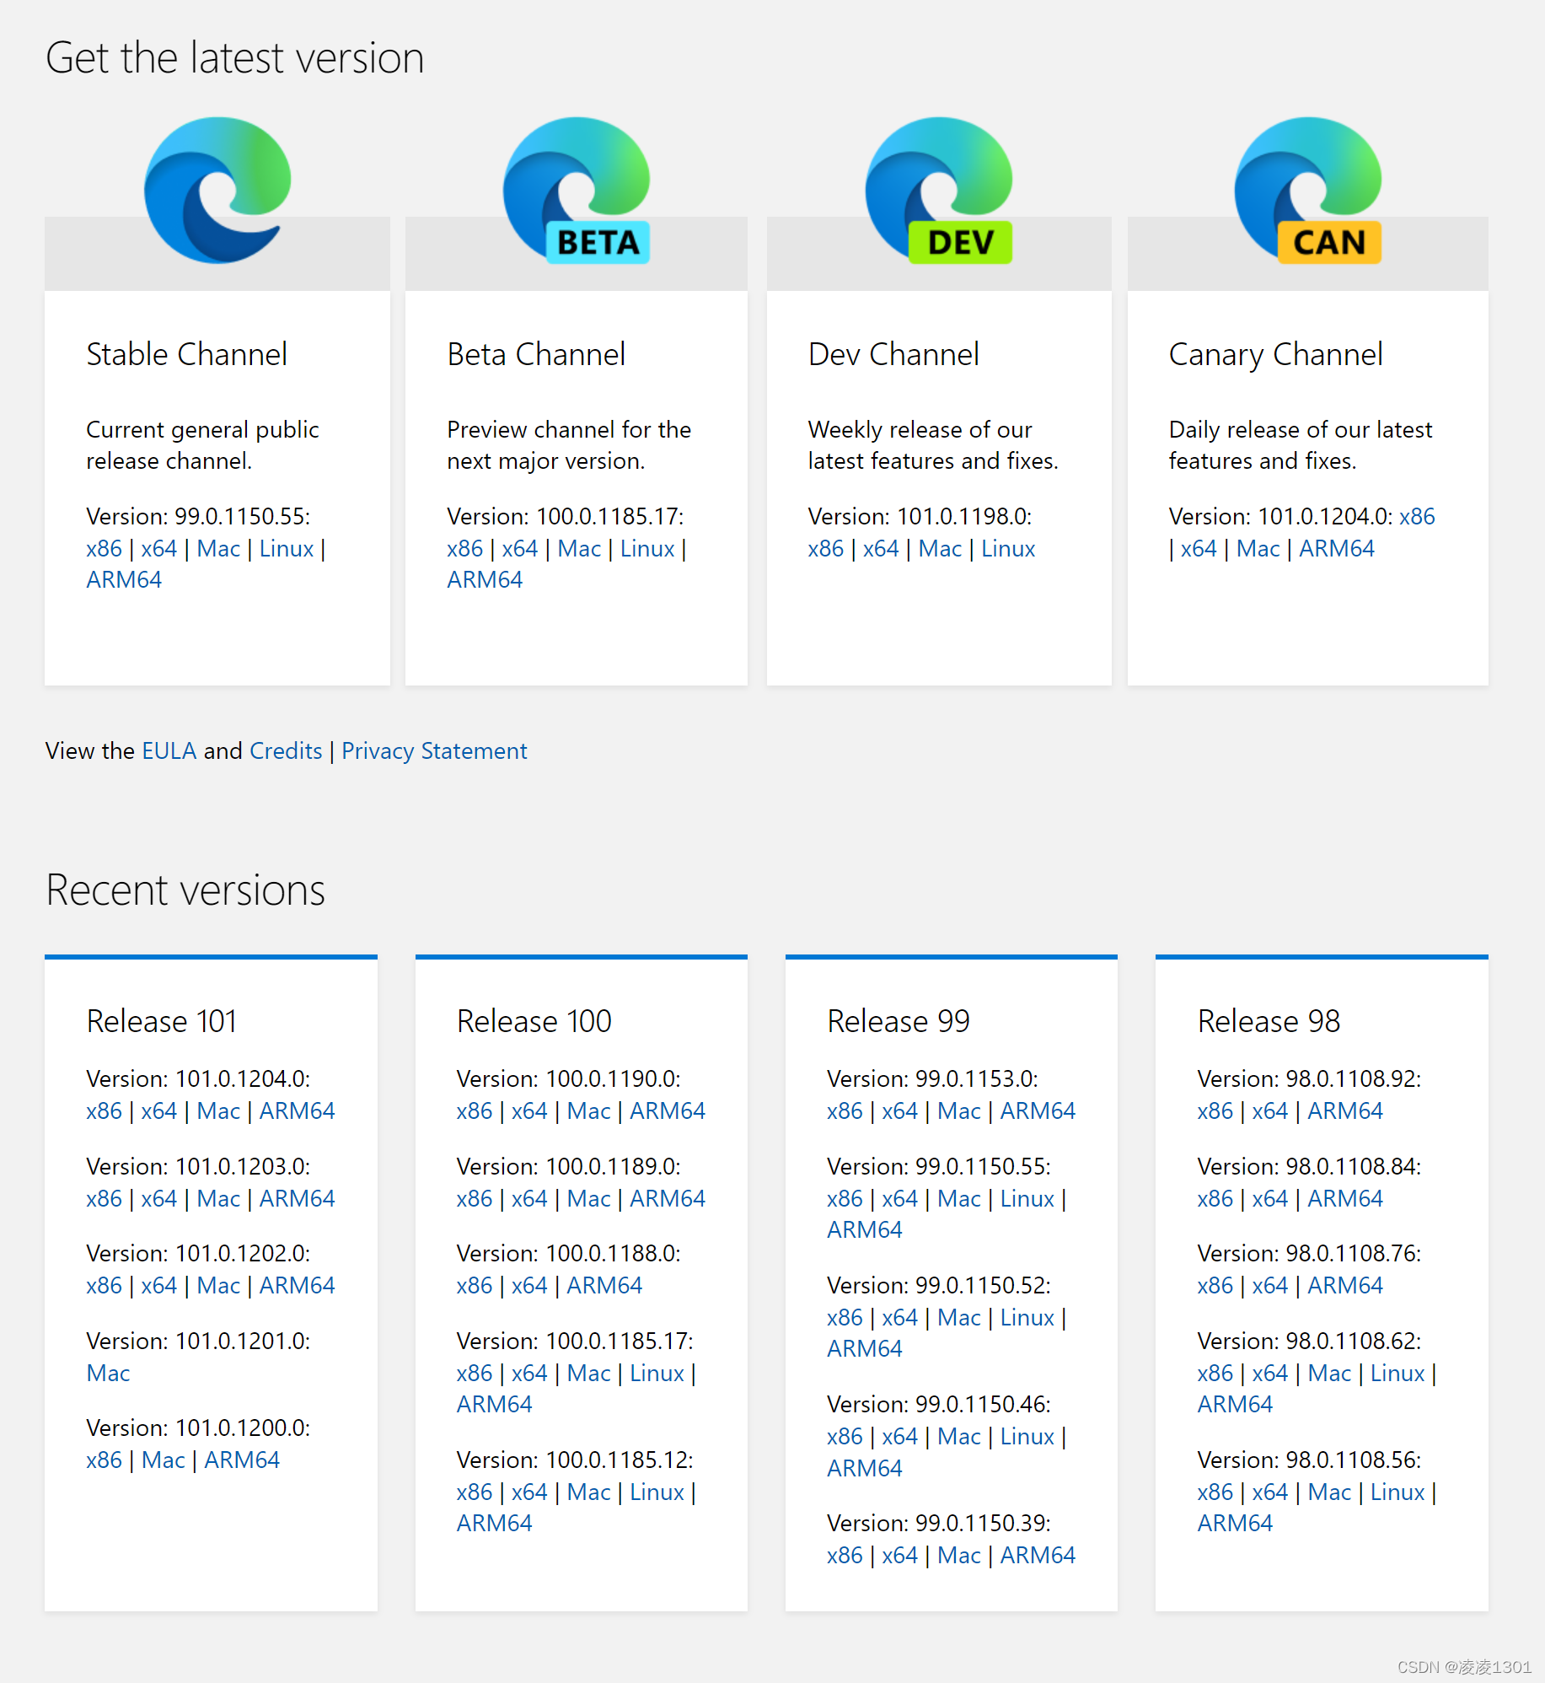The image size is (1545, 1683).
Task: Download x64 for version 98.0.1108.76
Action: (1269, 1285)
